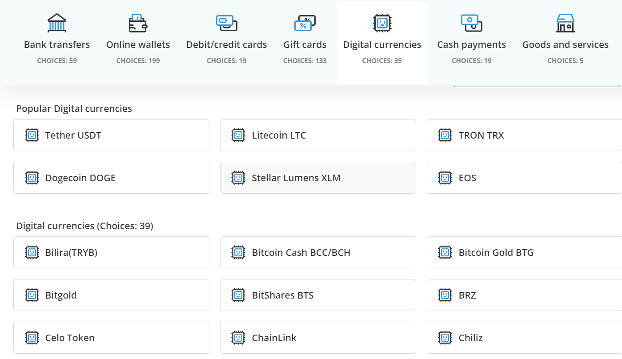Click the chip icon beside ChainLink
This screenshot has width=622, height=359.
point(238,338)
